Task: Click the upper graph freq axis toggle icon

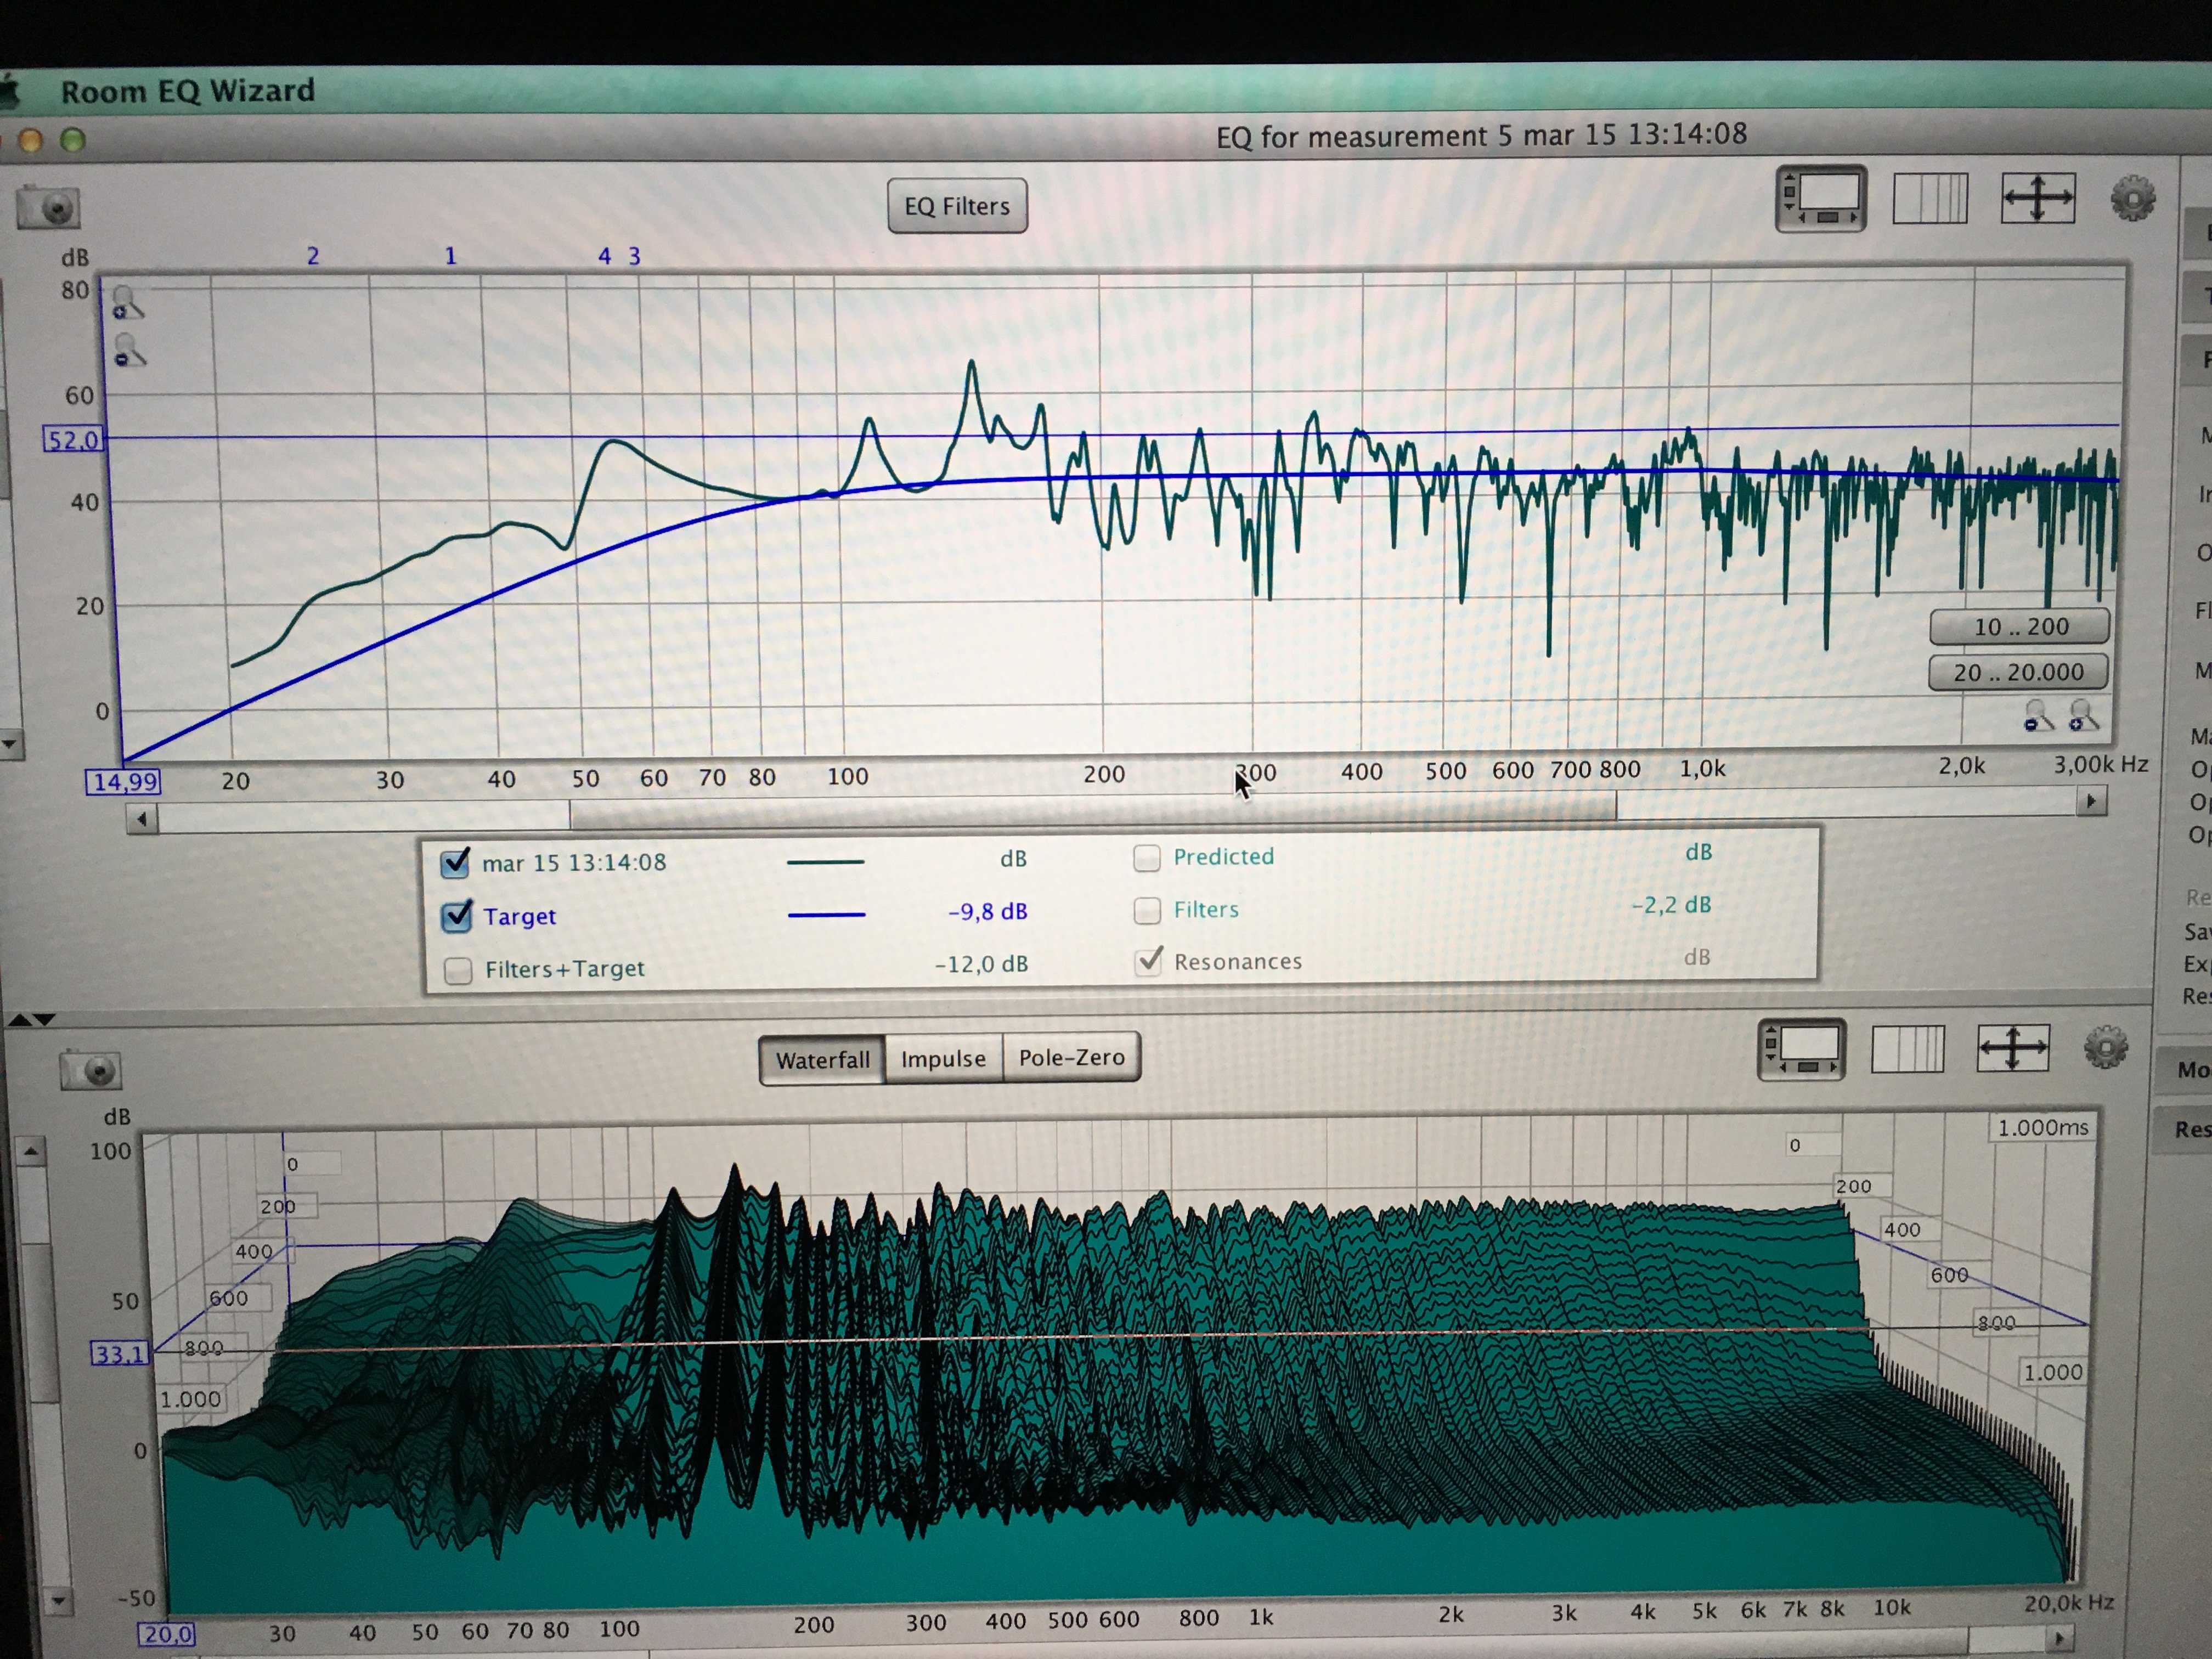Action: [1930, 199]
